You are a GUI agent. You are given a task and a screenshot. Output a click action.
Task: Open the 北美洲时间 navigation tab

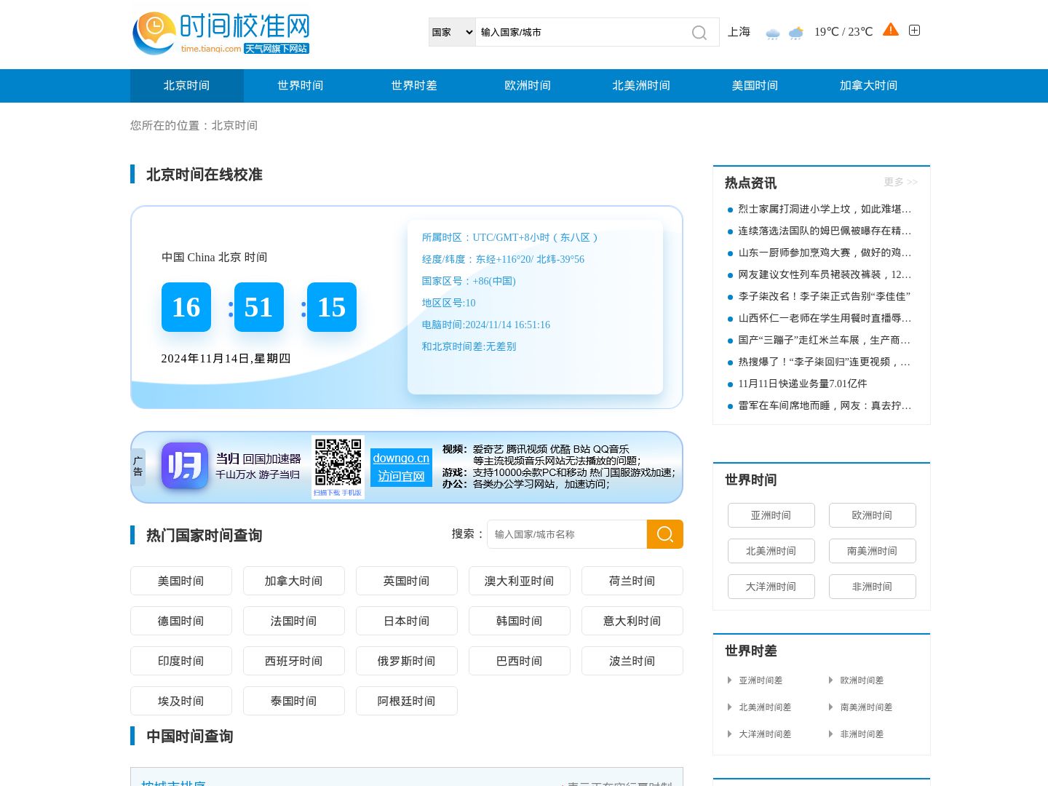coord(641,86)
